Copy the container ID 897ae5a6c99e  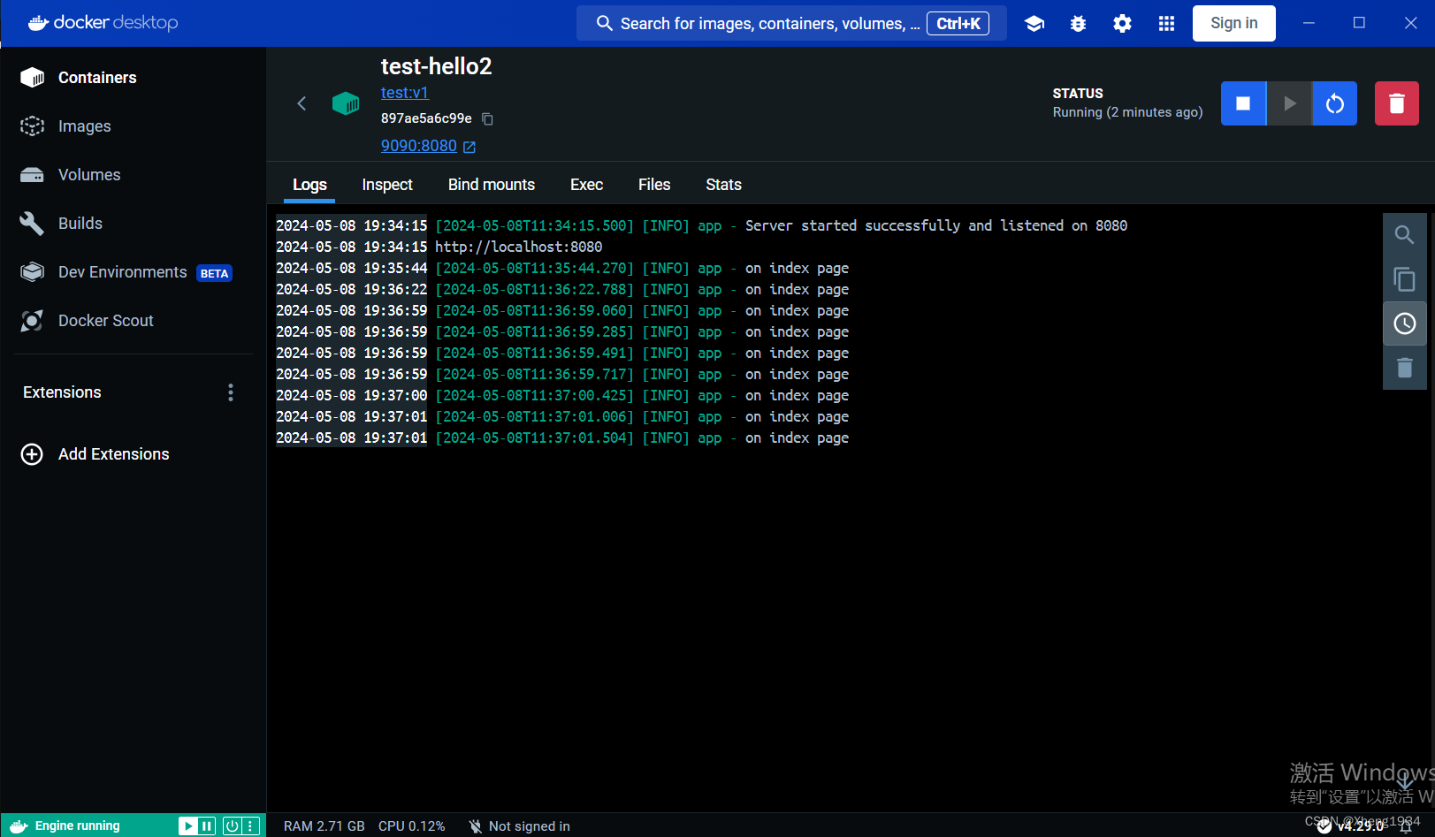pos(487,118)
